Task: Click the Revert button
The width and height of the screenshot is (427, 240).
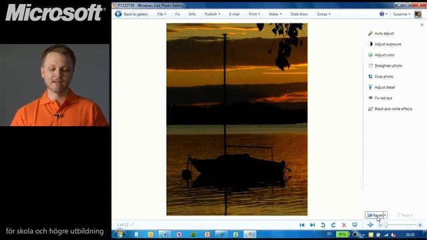Action: (x=374, y=215)
